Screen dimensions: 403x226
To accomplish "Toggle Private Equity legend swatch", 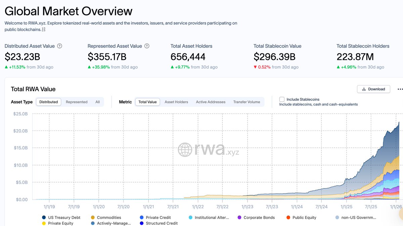I will (44, 223).
